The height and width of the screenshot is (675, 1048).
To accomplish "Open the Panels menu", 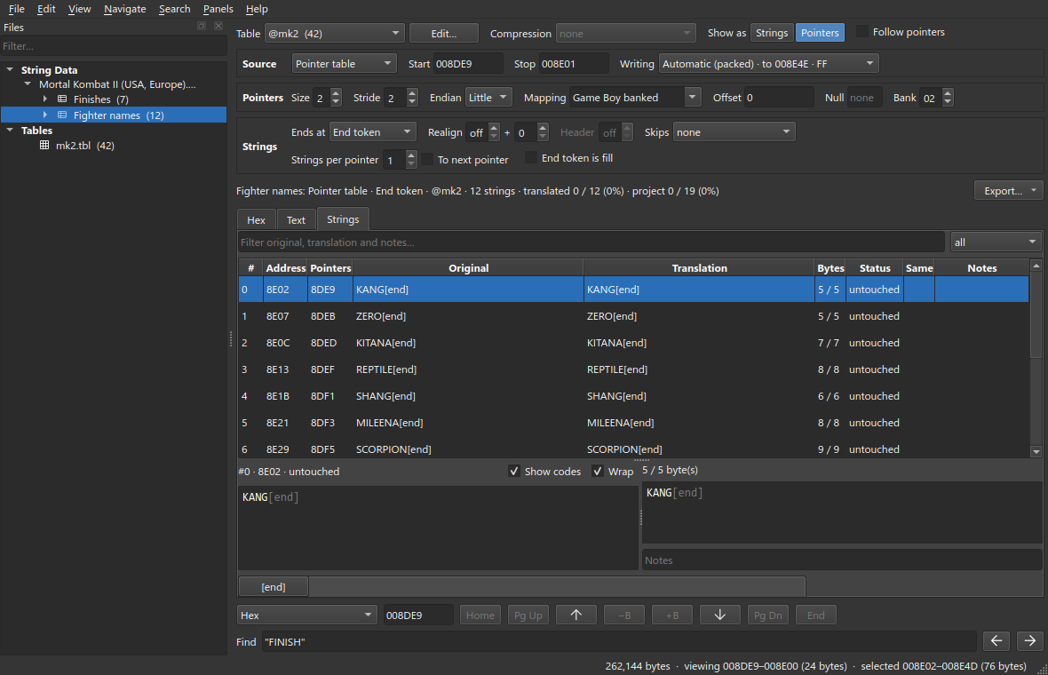I will pos(218,9).
